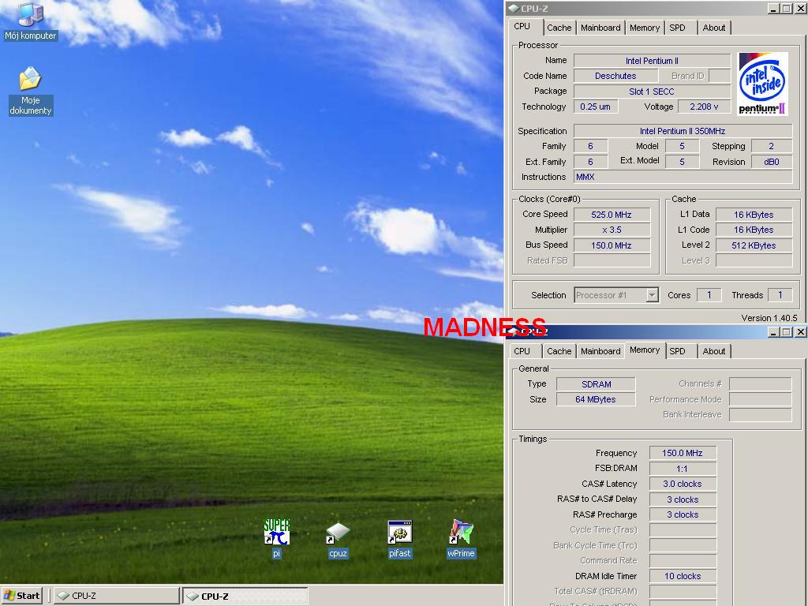Click the Level 2 512 KBytes value

[754, 245]
